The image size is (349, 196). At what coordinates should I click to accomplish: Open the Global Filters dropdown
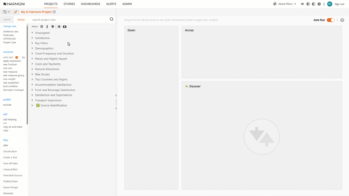click(x=285, y=4)
